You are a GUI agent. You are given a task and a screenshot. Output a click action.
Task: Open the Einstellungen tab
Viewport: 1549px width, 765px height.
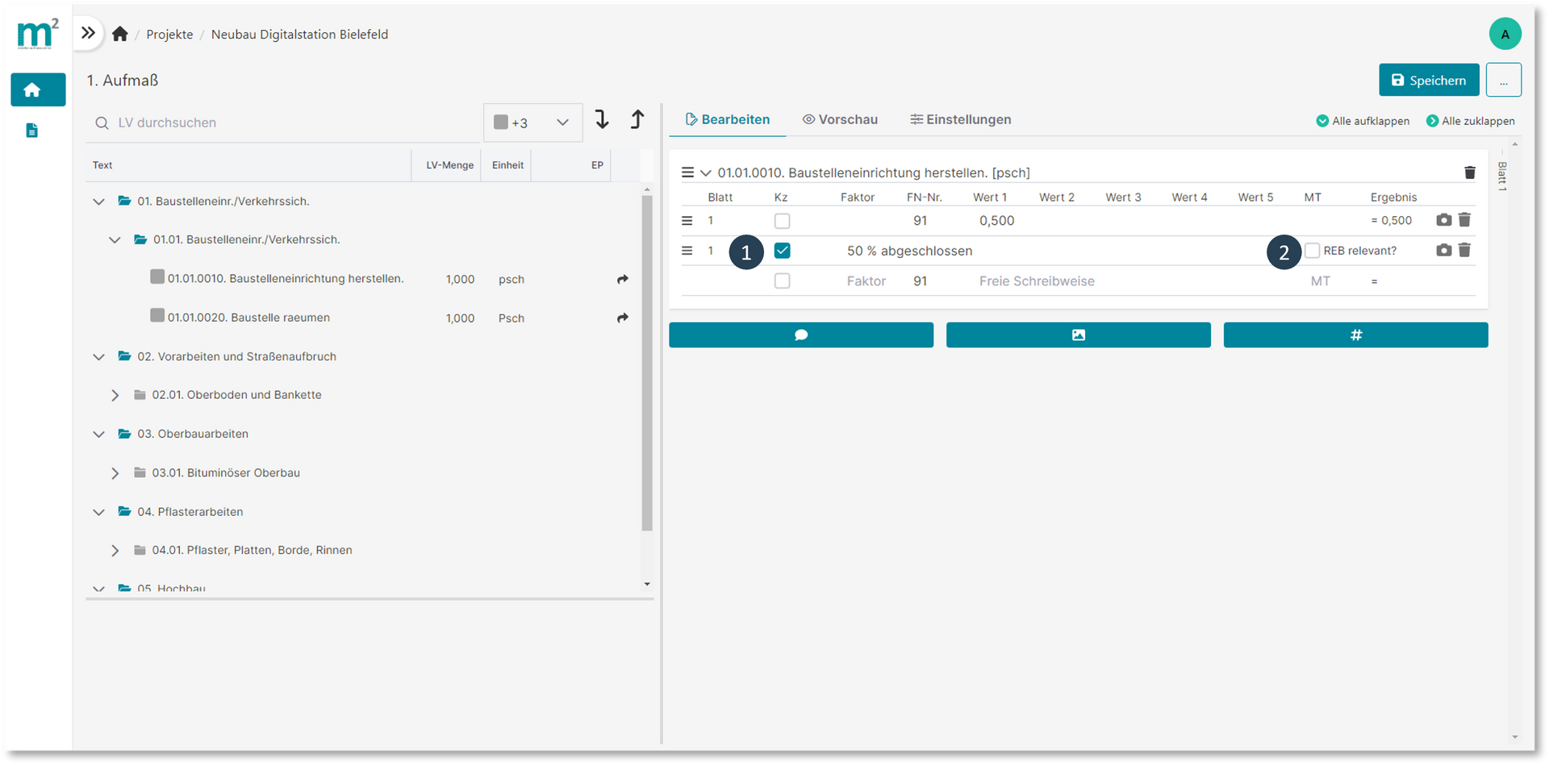click(960, 119)
